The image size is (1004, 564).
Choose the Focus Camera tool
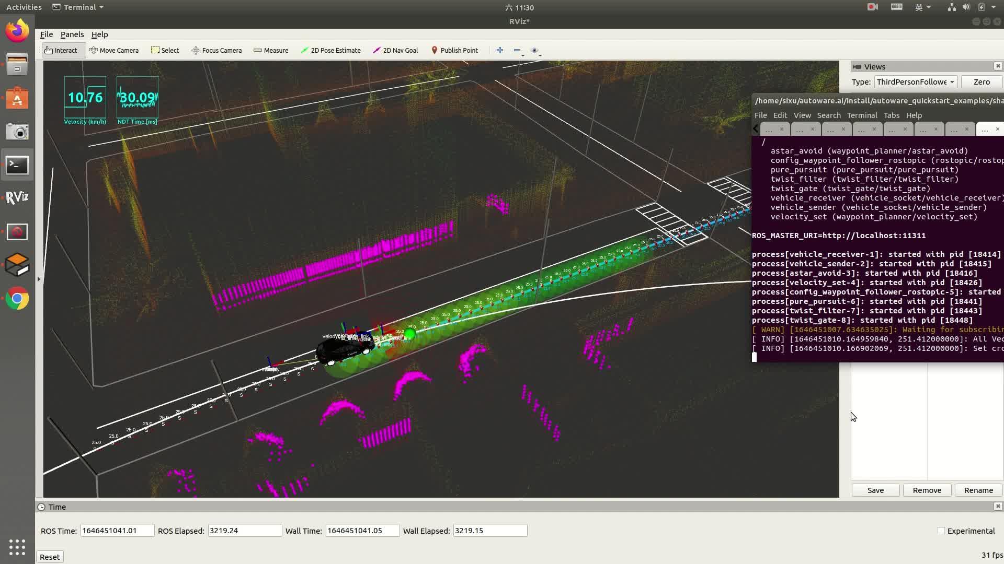point(216,51)
